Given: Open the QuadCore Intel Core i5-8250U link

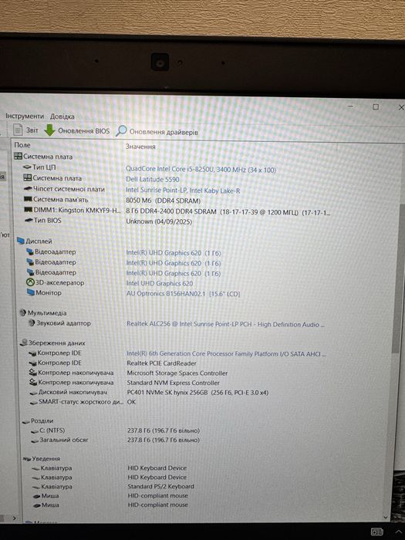Looking at the screenshot, I should click(201, 170).
